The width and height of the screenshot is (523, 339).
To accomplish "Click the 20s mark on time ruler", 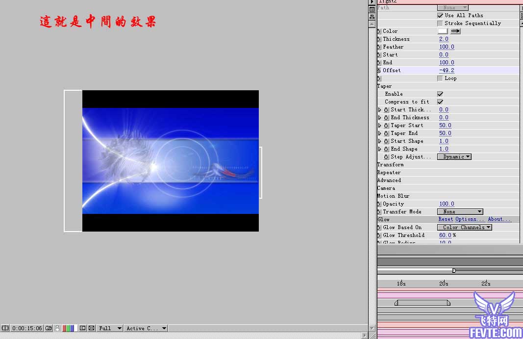I will coord(444,283).
